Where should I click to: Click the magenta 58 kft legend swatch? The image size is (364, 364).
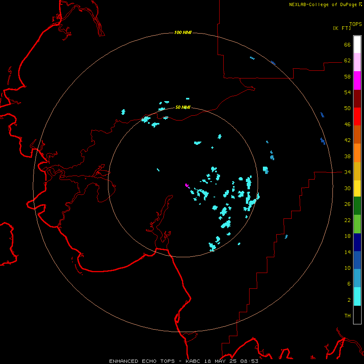[x=357, y=80]
